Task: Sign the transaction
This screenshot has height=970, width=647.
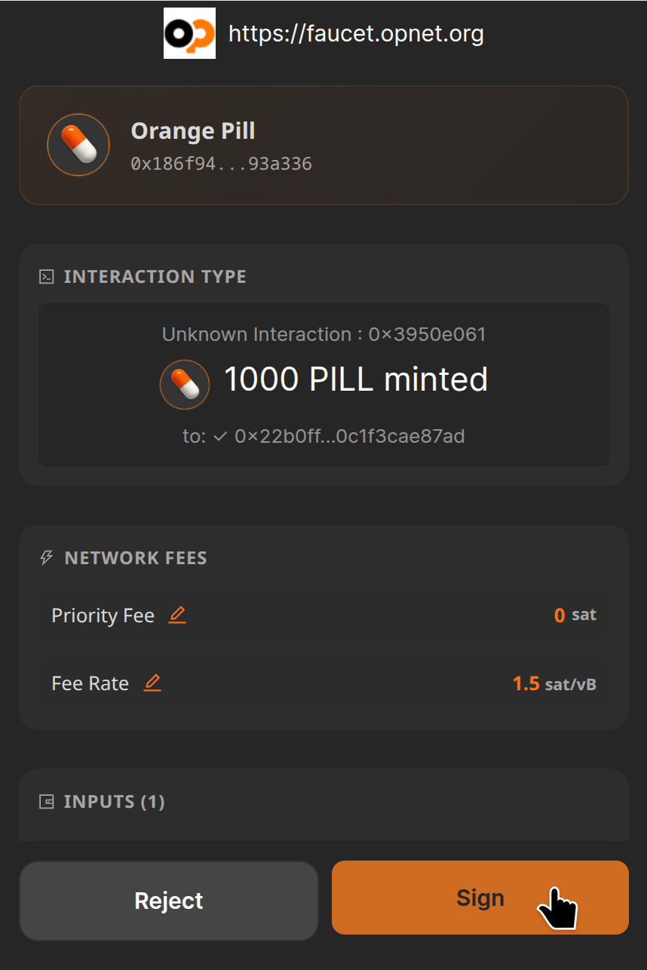Action: coord(480,898)
